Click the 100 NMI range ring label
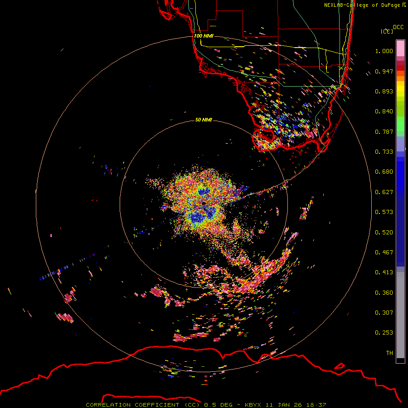The width and height of the screenshot is (408, 408). [x=204, y=36]
